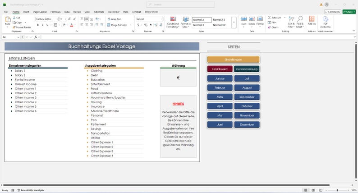Apply the Borders icon
The image size is (358, 193).
click(55, 25)
